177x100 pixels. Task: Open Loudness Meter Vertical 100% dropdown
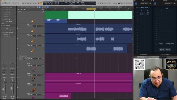coord(168,3)
